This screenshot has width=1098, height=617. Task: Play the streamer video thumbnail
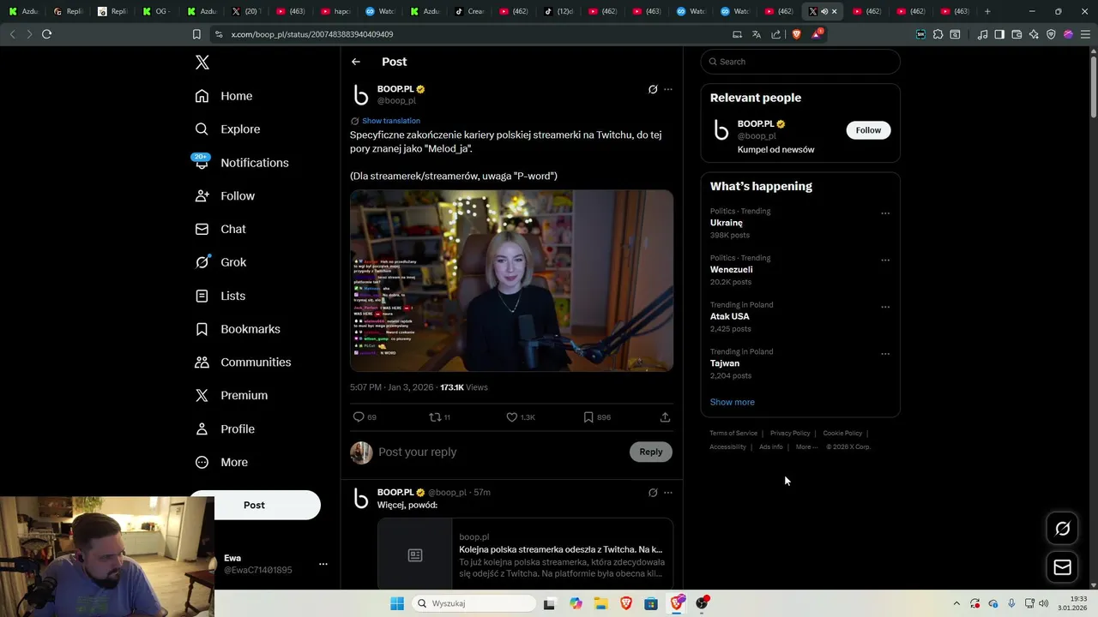(511, 280)
